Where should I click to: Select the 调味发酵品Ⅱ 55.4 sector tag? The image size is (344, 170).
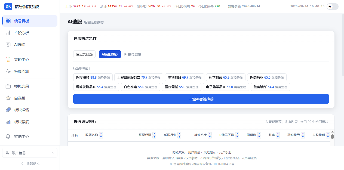click(x=96, y=87)
